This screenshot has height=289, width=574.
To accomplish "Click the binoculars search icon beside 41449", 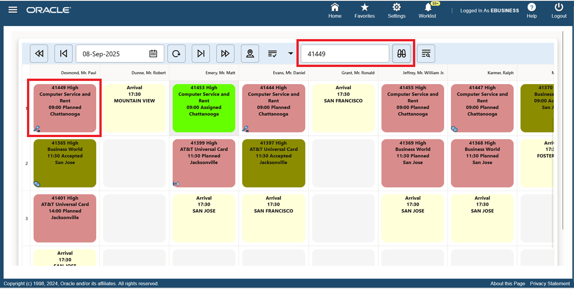I will tap(401, 53).
